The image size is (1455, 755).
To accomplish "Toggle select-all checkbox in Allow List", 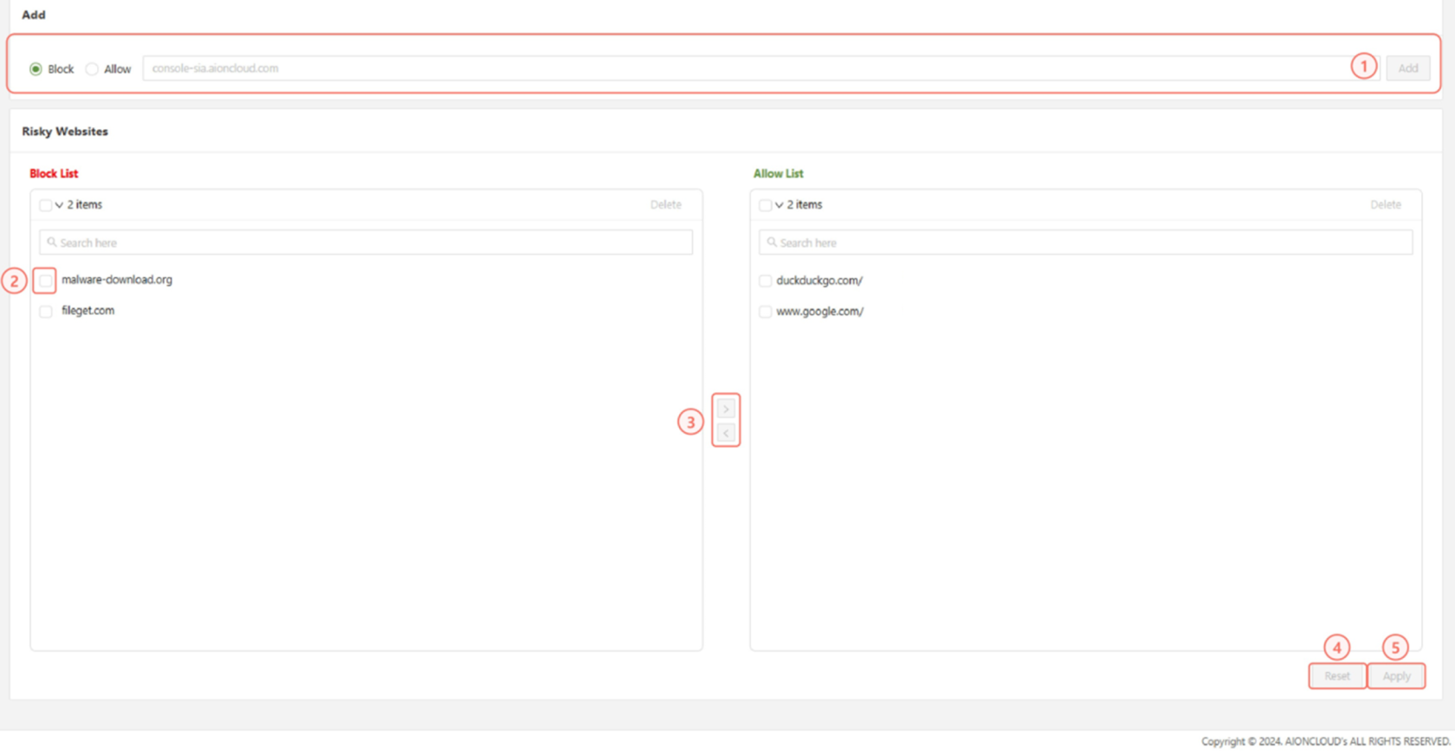I will (x=765, y=205).
